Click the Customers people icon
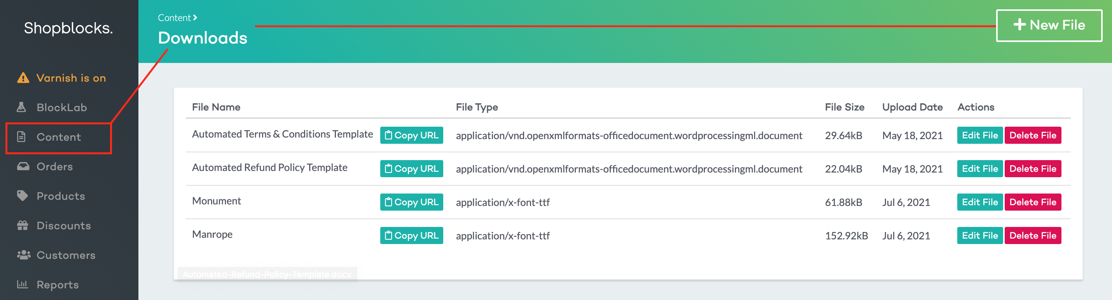This screenshot has height=300, width=1112. point(23,255)
